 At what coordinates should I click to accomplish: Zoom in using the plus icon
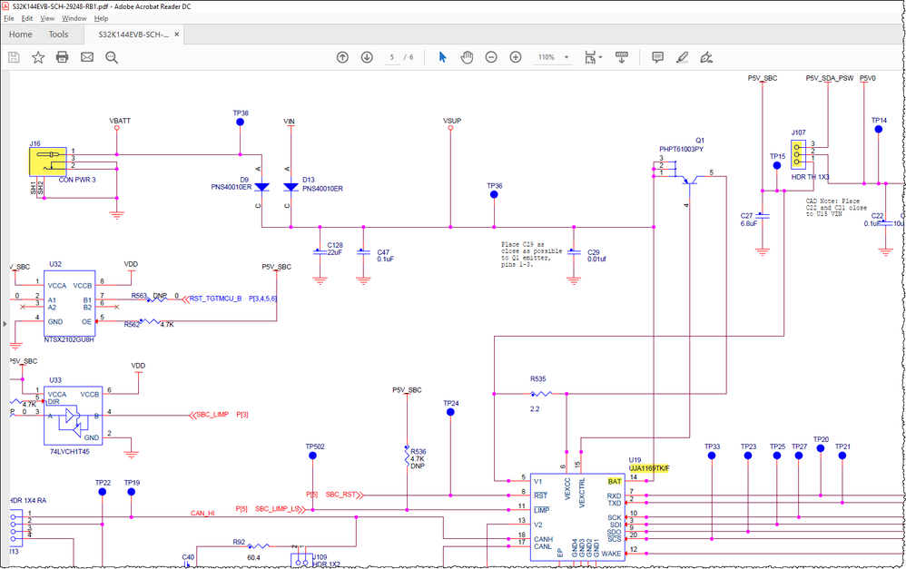tap(515, 57)
